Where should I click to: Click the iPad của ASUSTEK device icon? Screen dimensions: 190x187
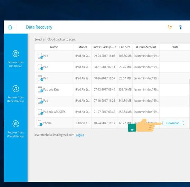click(x=40, y=112)
